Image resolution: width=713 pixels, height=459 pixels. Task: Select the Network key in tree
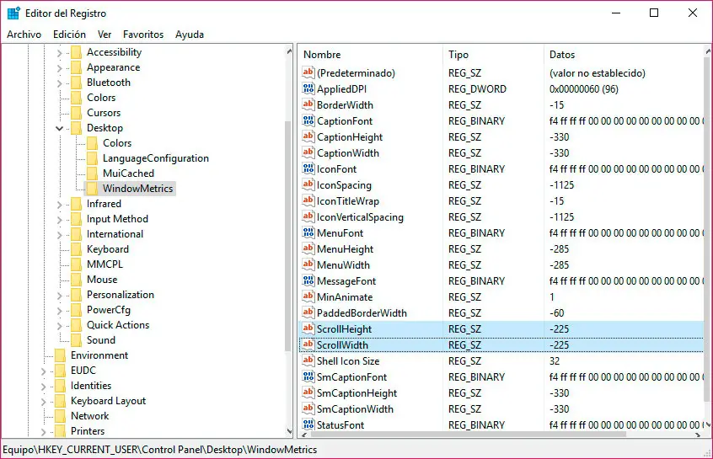[x=89, y=416]
